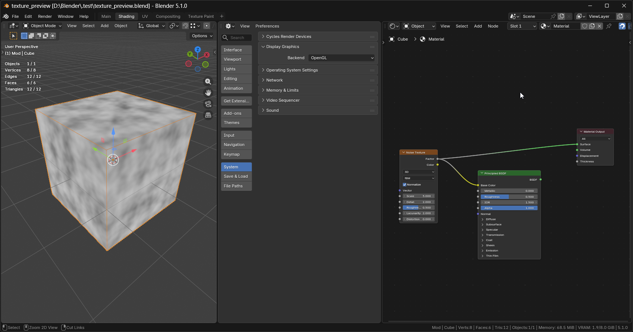
Task: Toggle proportional editing in the viewport header
Action: (x=206, y=26)
